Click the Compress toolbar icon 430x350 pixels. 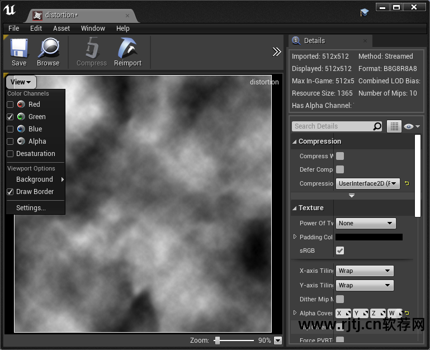pyautogui.click(x=92, y=48)
